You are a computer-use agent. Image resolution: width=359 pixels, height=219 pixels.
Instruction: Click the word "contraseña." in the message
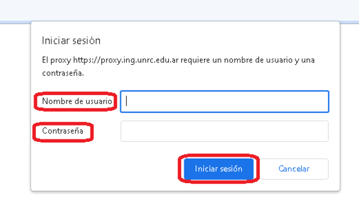(x=63, y=74)
